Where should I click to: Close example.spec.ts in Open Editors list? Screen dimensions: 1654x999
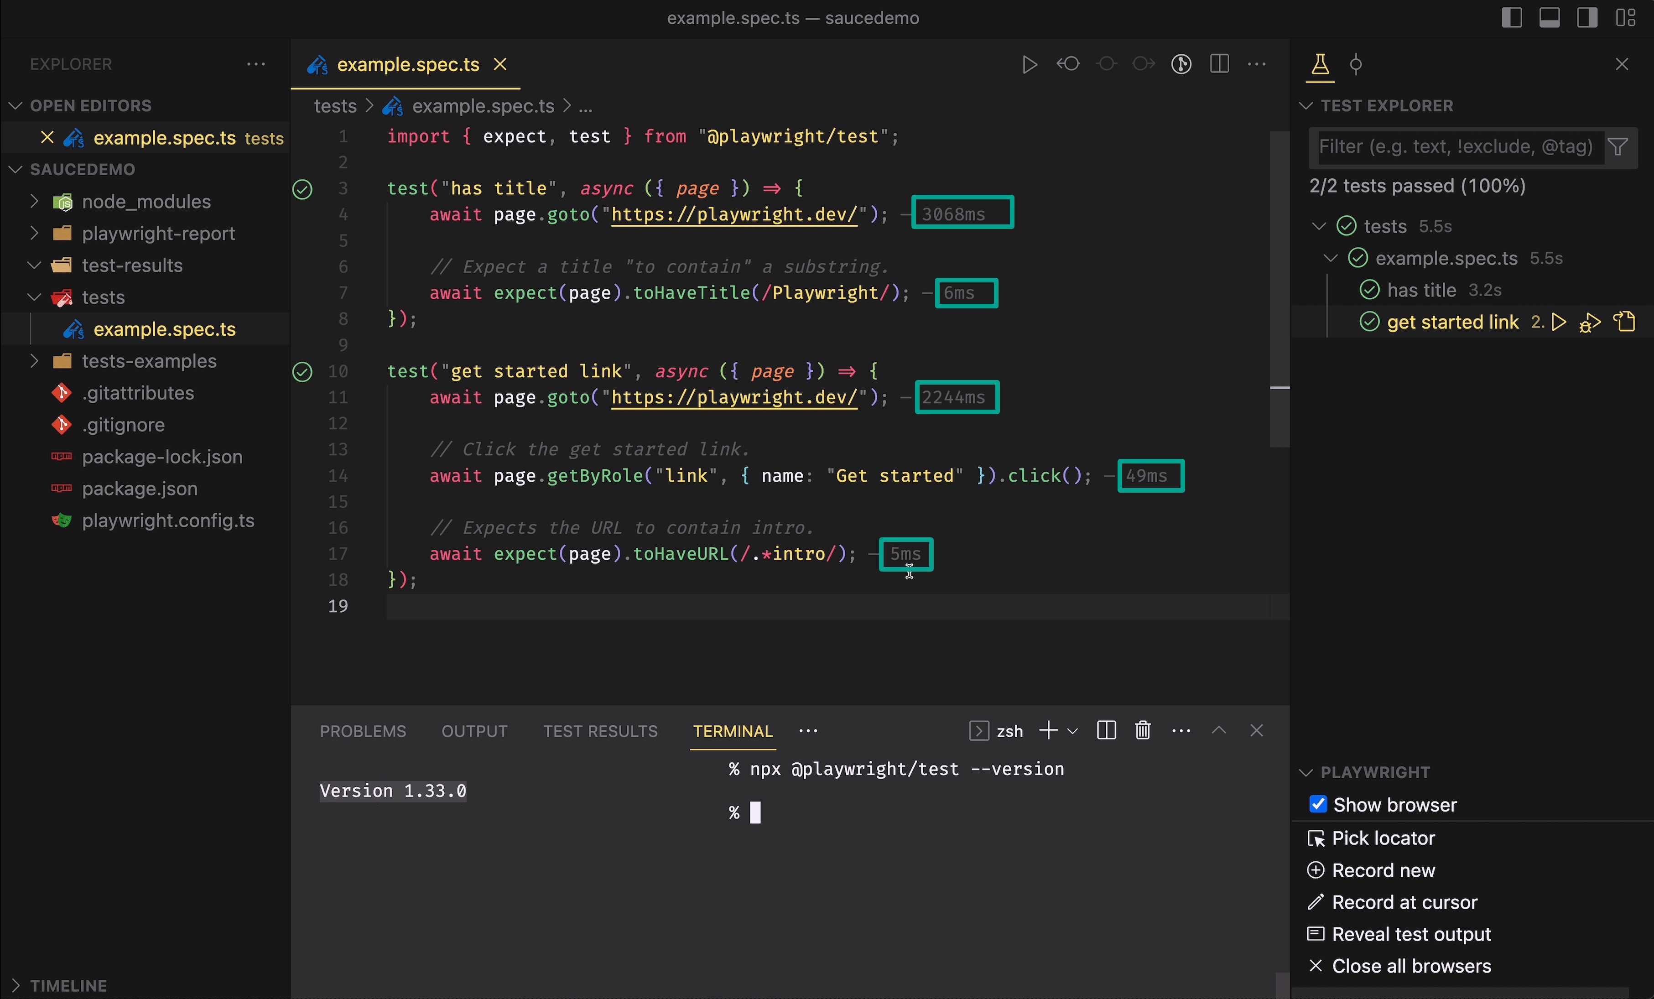pos(47,138)
